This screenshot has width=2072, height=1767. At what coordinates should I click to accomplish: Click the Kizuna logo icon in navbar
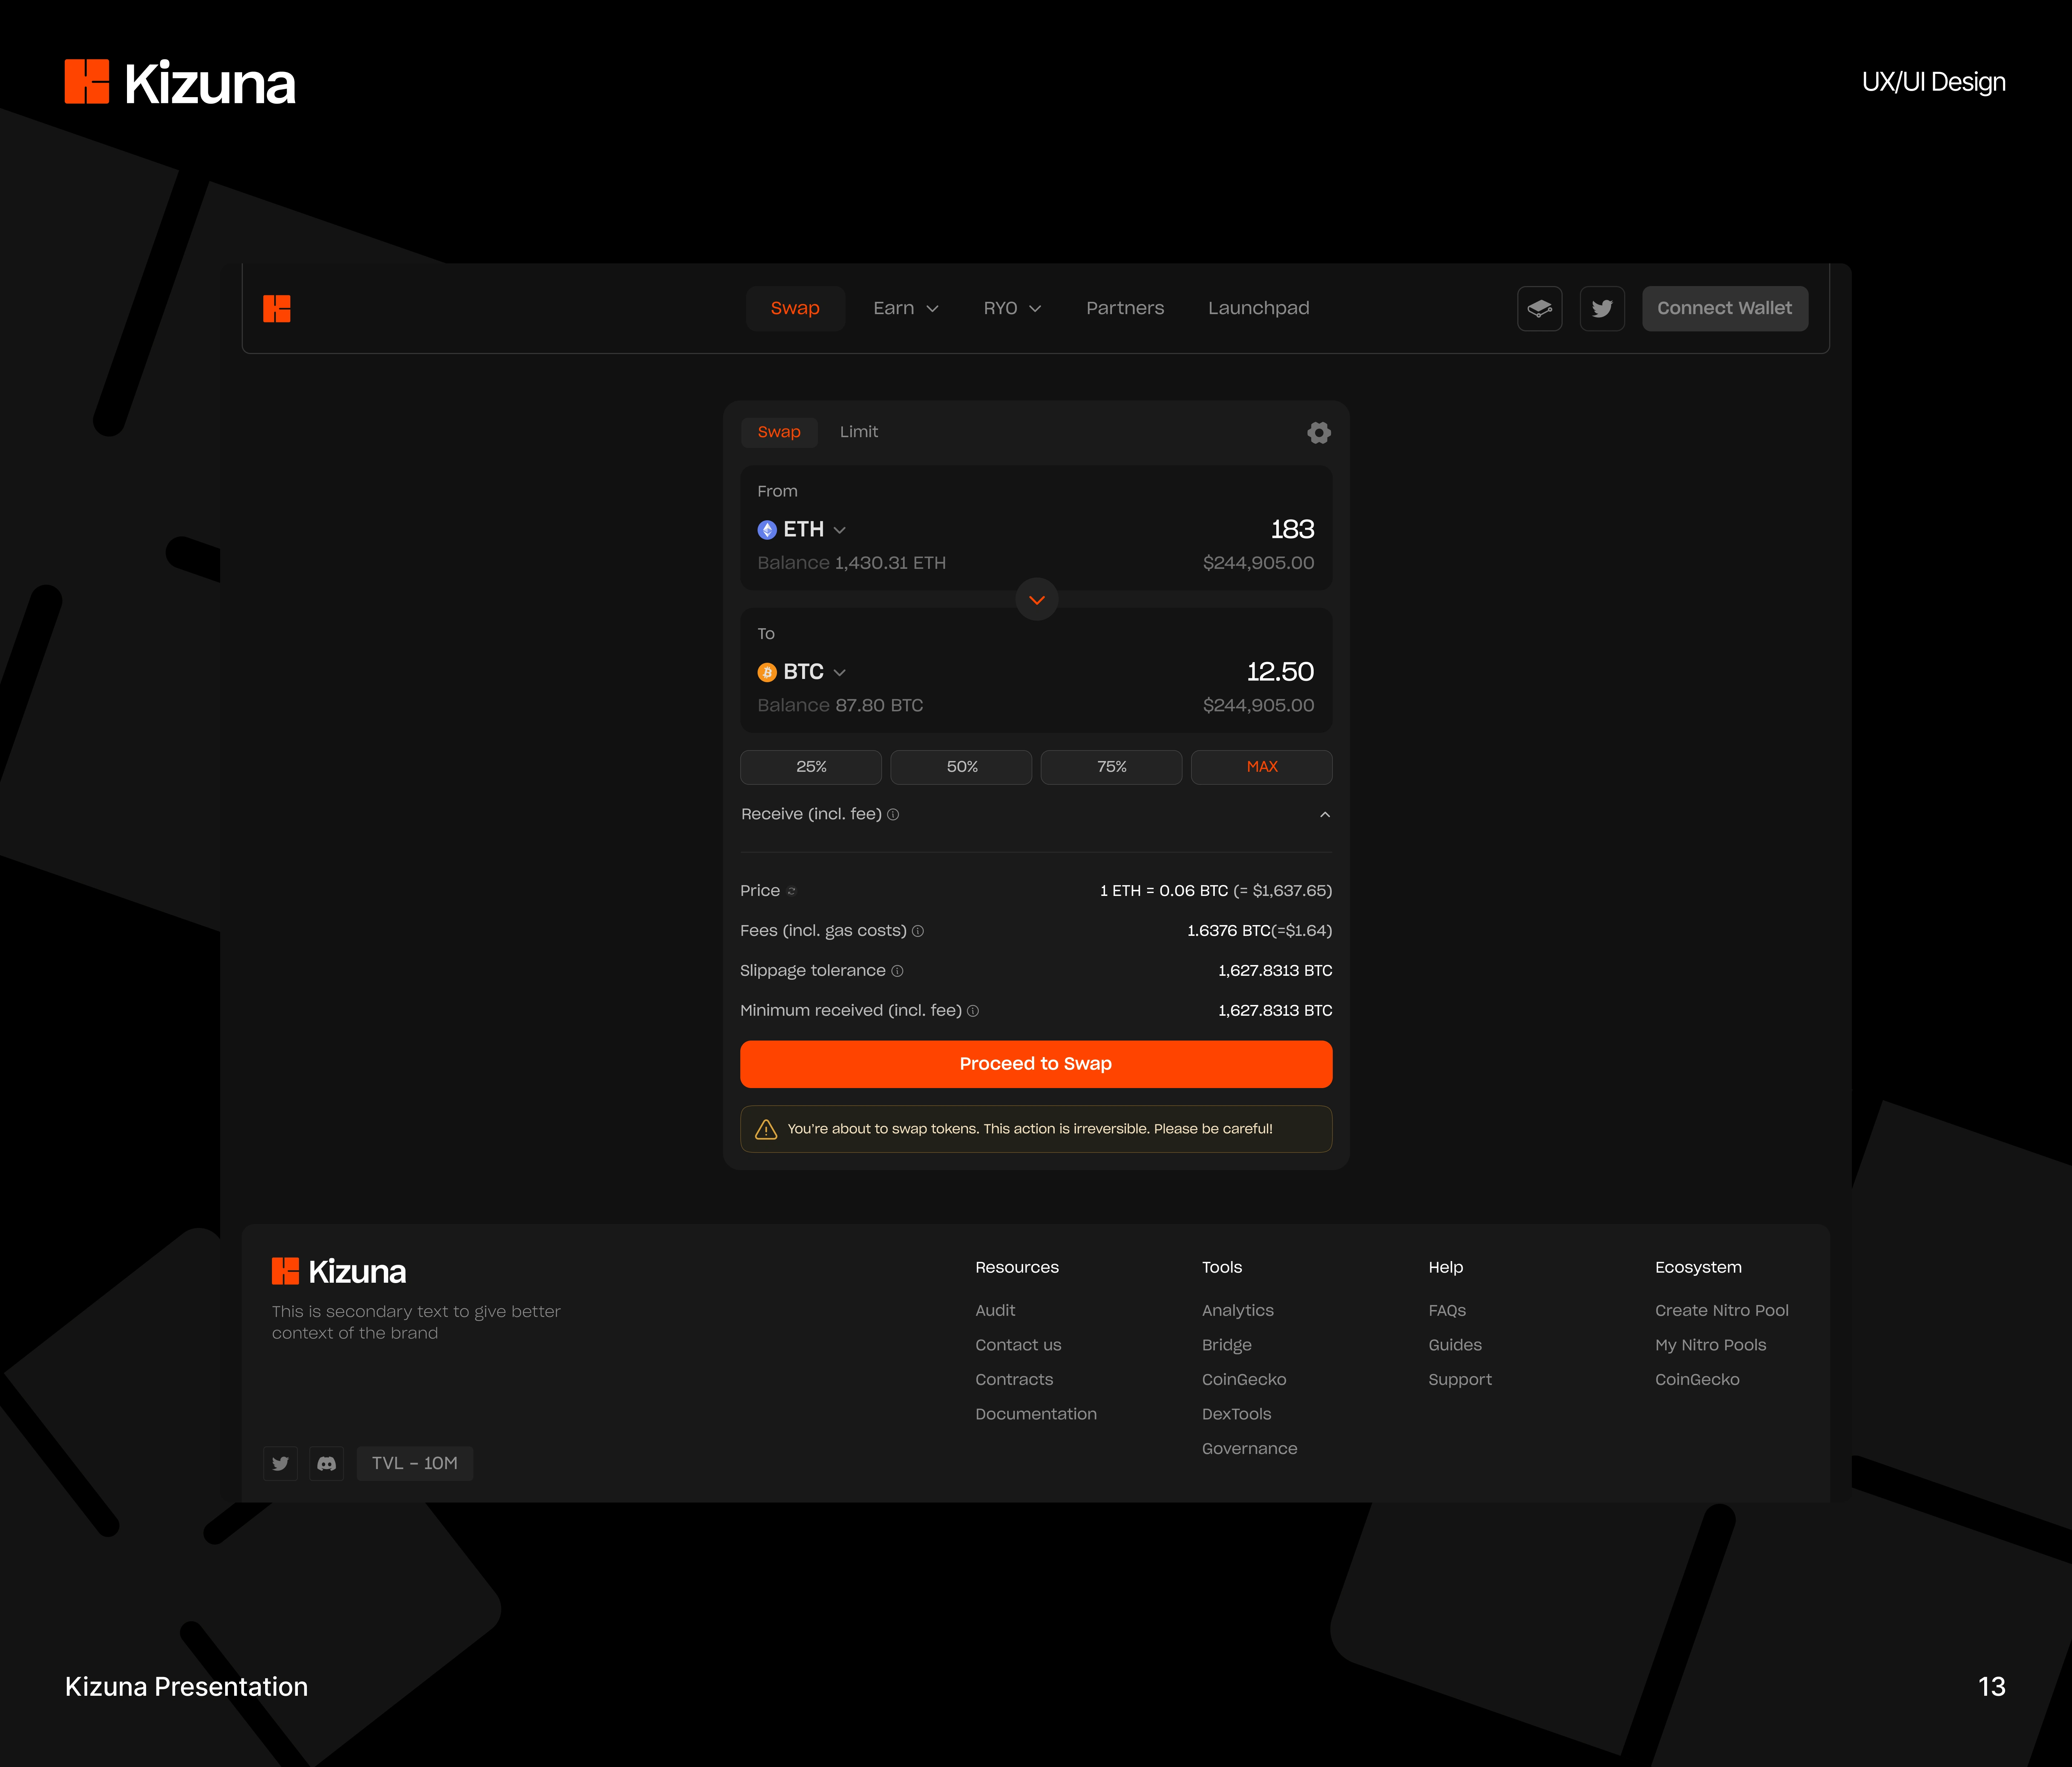pos(277,309)
